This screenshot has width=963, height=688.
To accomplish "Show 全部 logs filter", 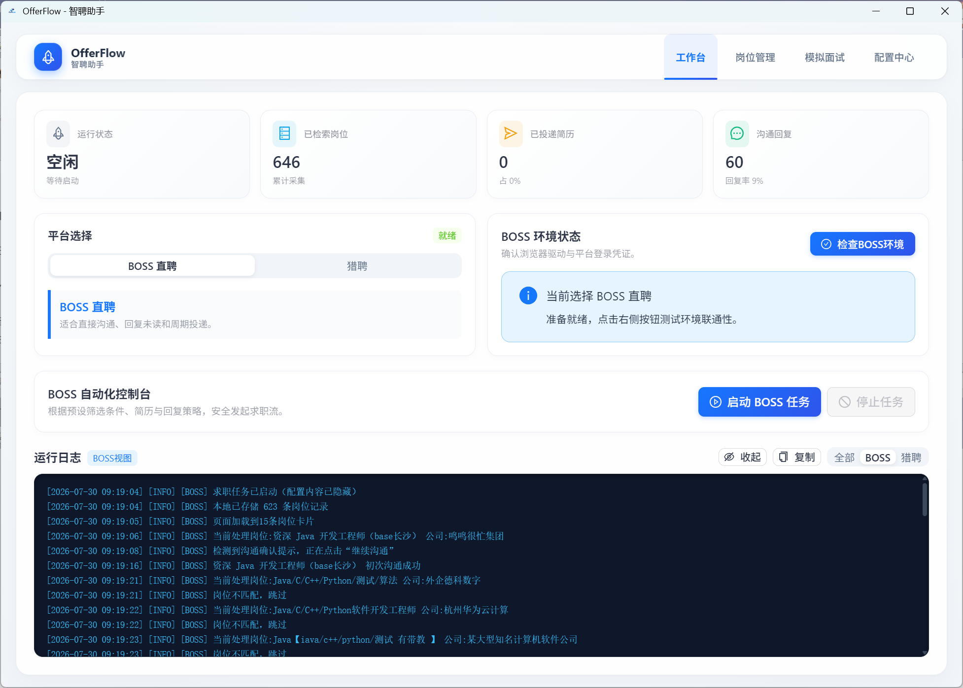I will (x=844, y=458).
